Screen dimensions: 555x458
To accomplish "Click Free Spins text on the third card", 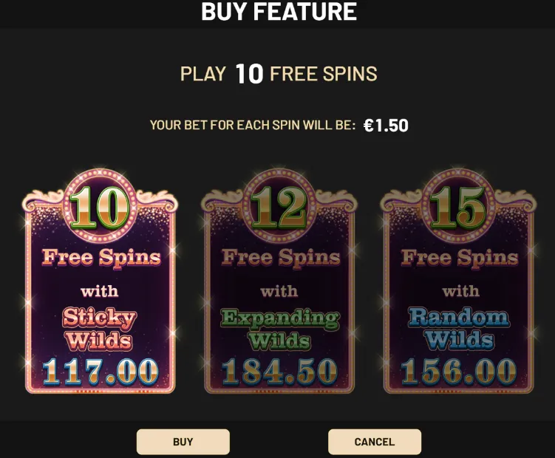I will (x=460, y=257).
